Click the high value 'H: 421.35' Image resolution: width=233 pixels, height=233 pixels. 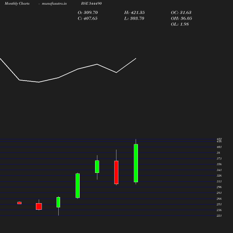pos(134,13)
